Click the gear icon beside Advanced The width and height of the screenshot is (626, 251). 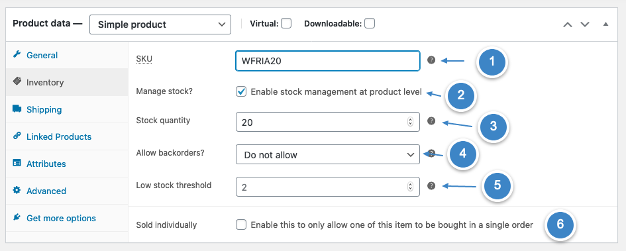(17, 190)
